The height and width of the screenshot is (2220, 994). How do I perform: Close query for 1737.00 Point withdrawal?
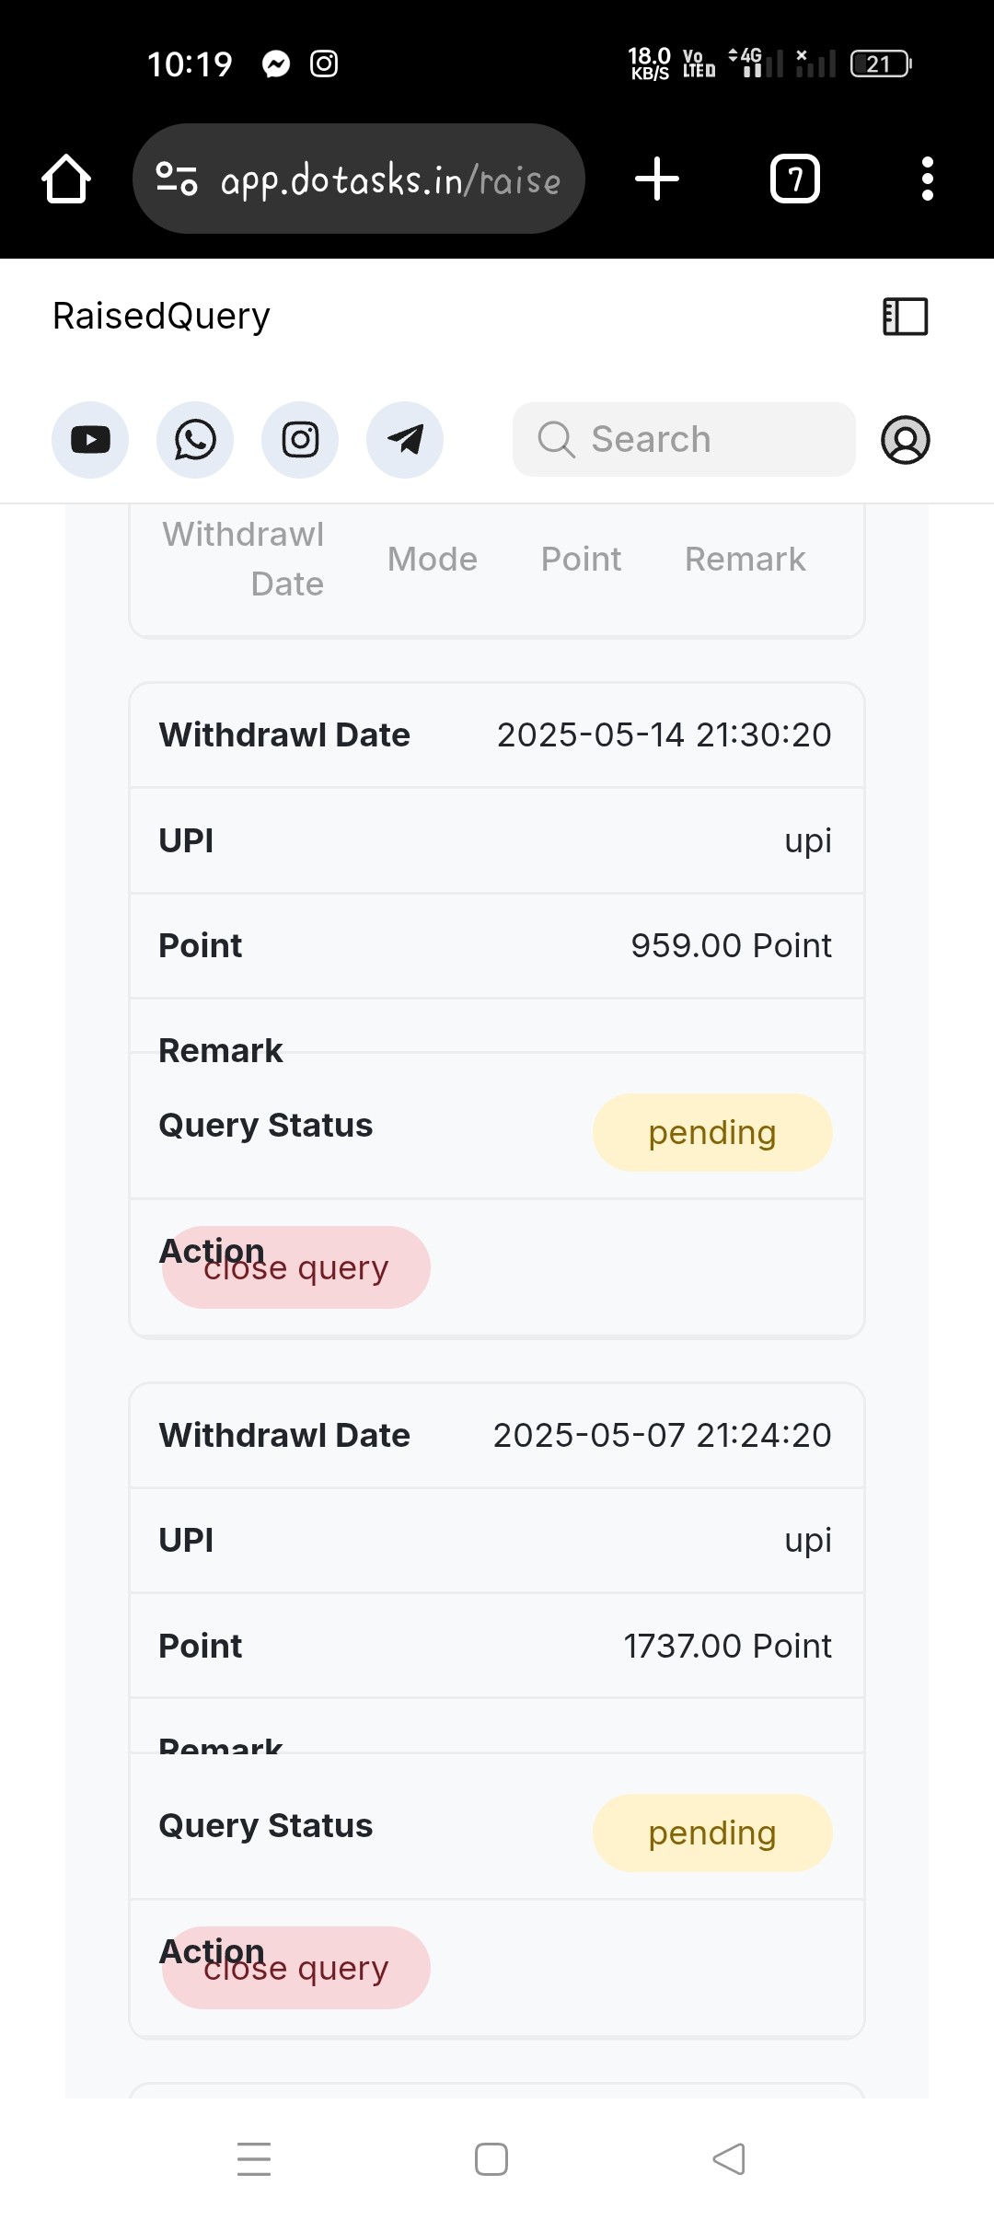pyautogui.click(x=296, y=1968)
